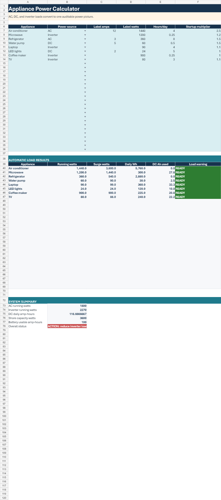Open Power source dropdown for Air conditioner
Screen dimensions: 221x500
click(85, 31)
